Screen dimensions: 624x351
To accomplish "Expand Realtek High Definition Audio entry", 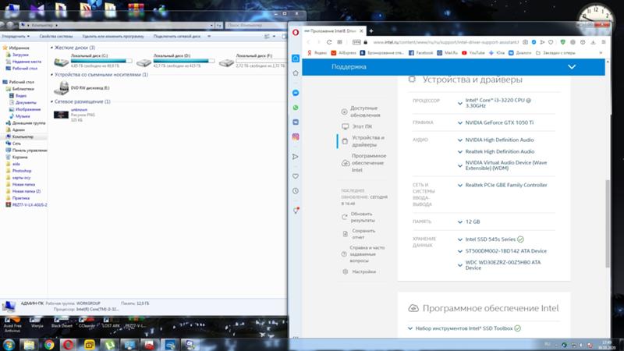I will [x=460, y=151].
